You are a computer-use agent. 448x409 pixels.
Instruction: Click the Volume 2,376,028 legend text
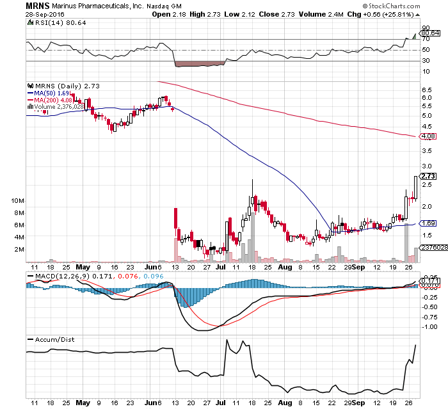point(59,107)
